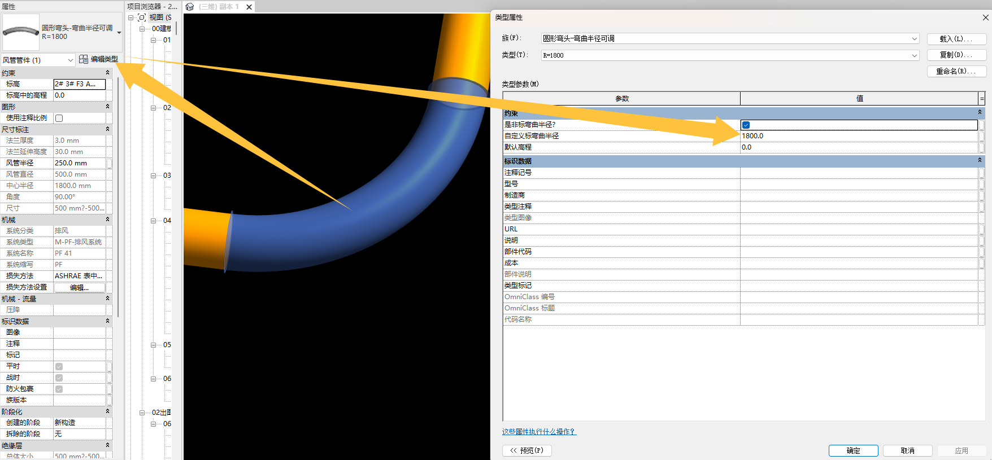Screen dimensions: 992x460
Task: Click the 确定 OK button
Action: click(853, 450)
